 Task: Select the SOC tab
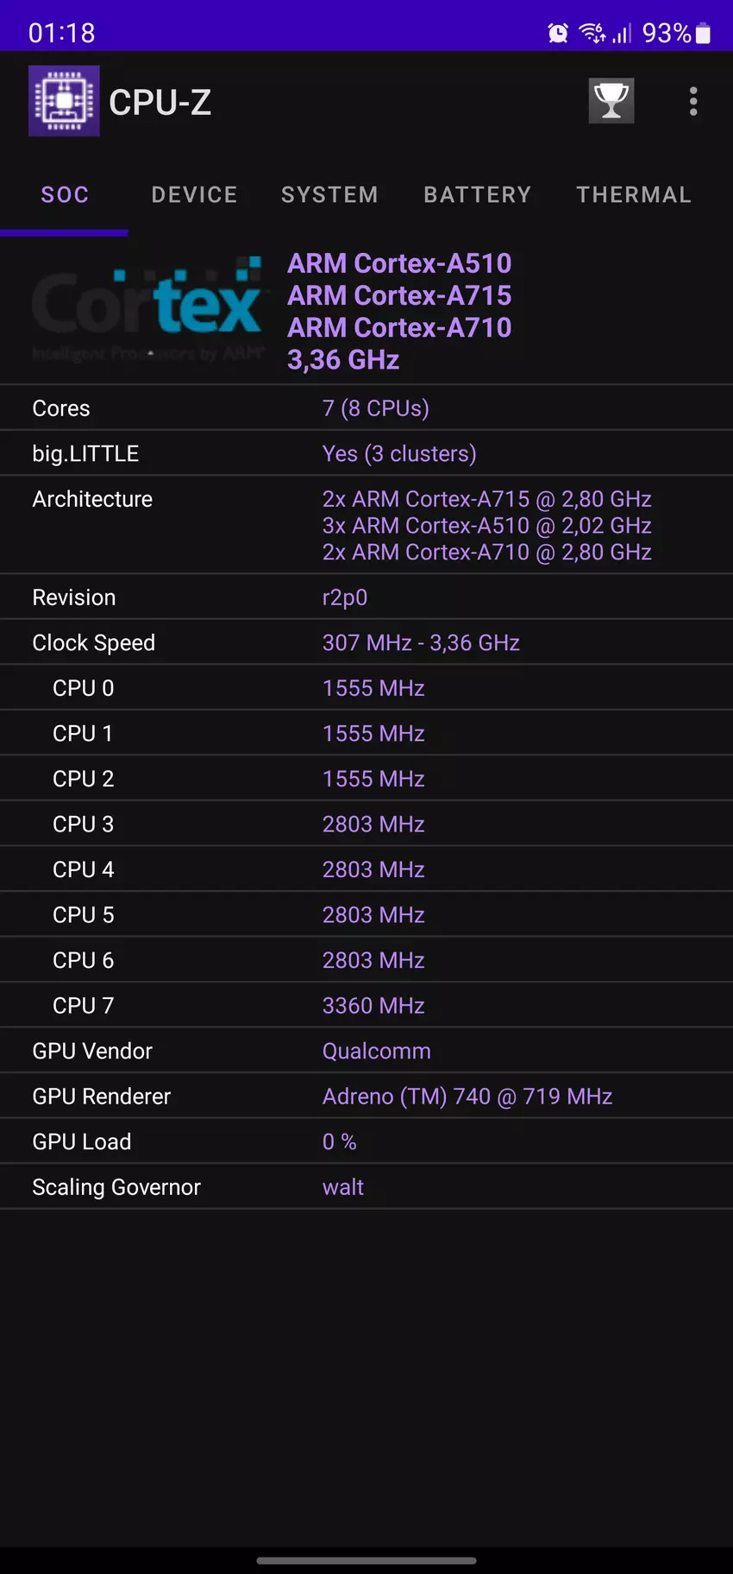point(65,195)
